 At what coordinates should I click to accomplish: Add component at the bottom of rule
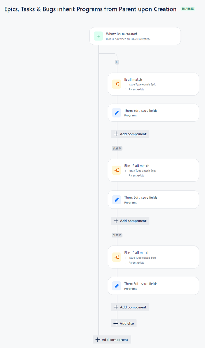tap(112, 340)
